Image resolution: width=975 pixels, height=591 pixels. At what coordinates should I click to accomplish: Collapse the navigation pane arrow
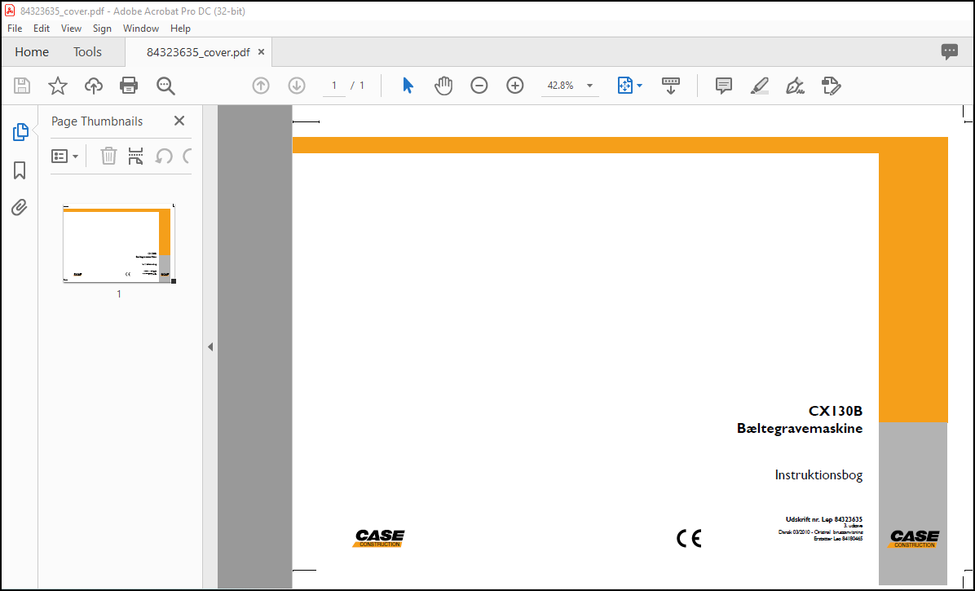pyautogui.click(x=210, y=346)
